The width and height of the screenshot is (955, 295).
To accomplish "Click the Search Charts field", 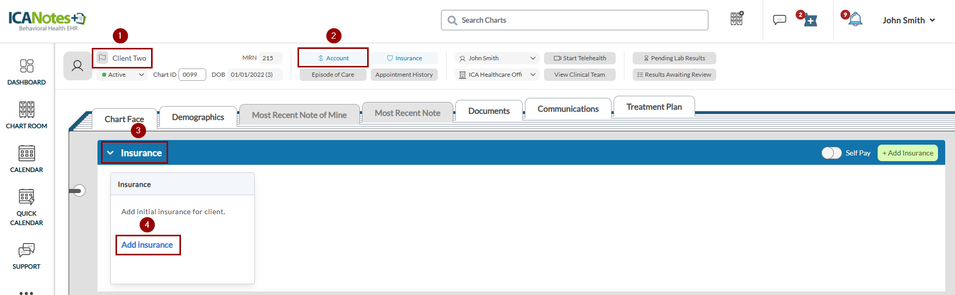I will [x=574, y=20].
